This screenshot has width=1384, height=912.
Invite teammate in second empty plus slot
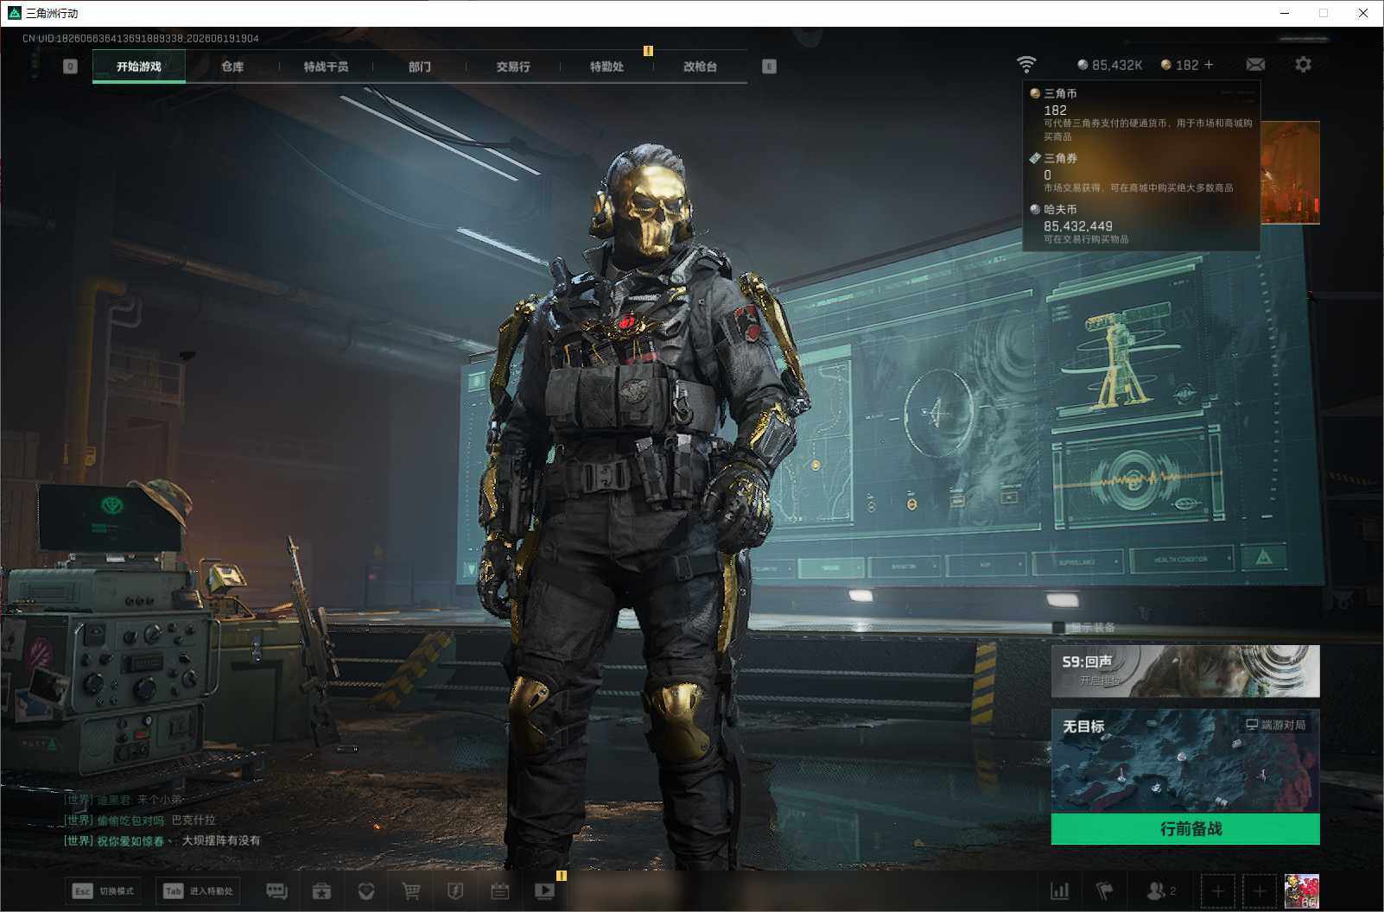1259,891
